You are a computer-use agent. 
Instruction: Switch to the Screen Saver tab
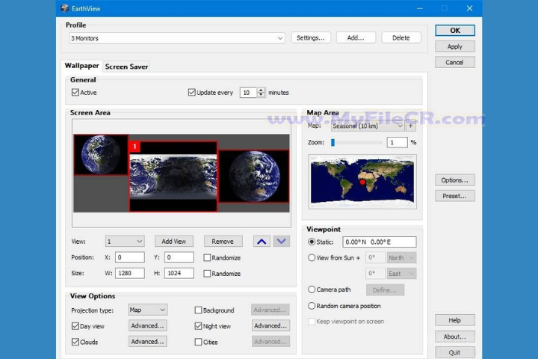click(126, 67)
